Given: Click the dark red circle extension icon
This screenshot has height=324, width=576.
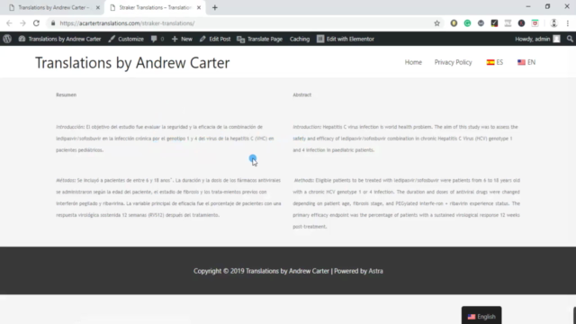Looking at the screenshot, I should tap(521, 23).
